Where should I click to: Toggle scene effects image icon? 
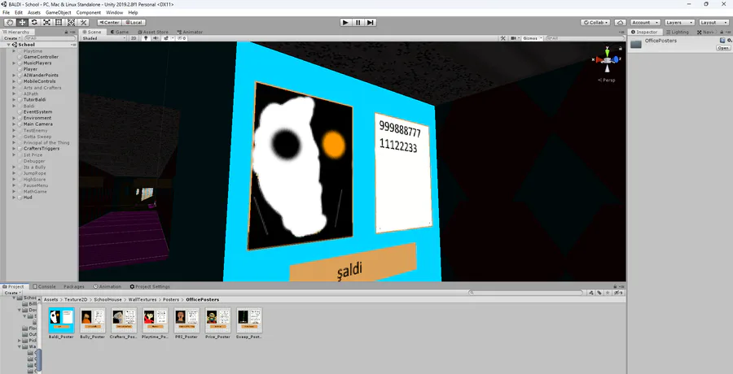tap(166, 38)
